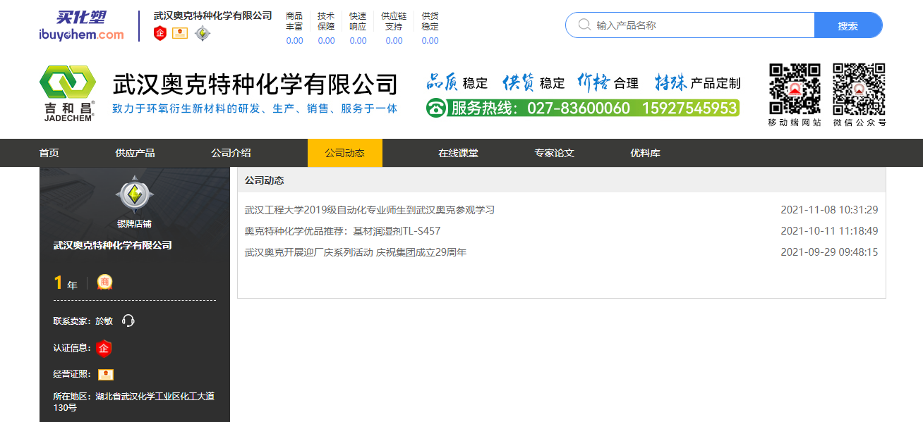
Task: Click the 技术保障 rating score
Action: [326, 40]
